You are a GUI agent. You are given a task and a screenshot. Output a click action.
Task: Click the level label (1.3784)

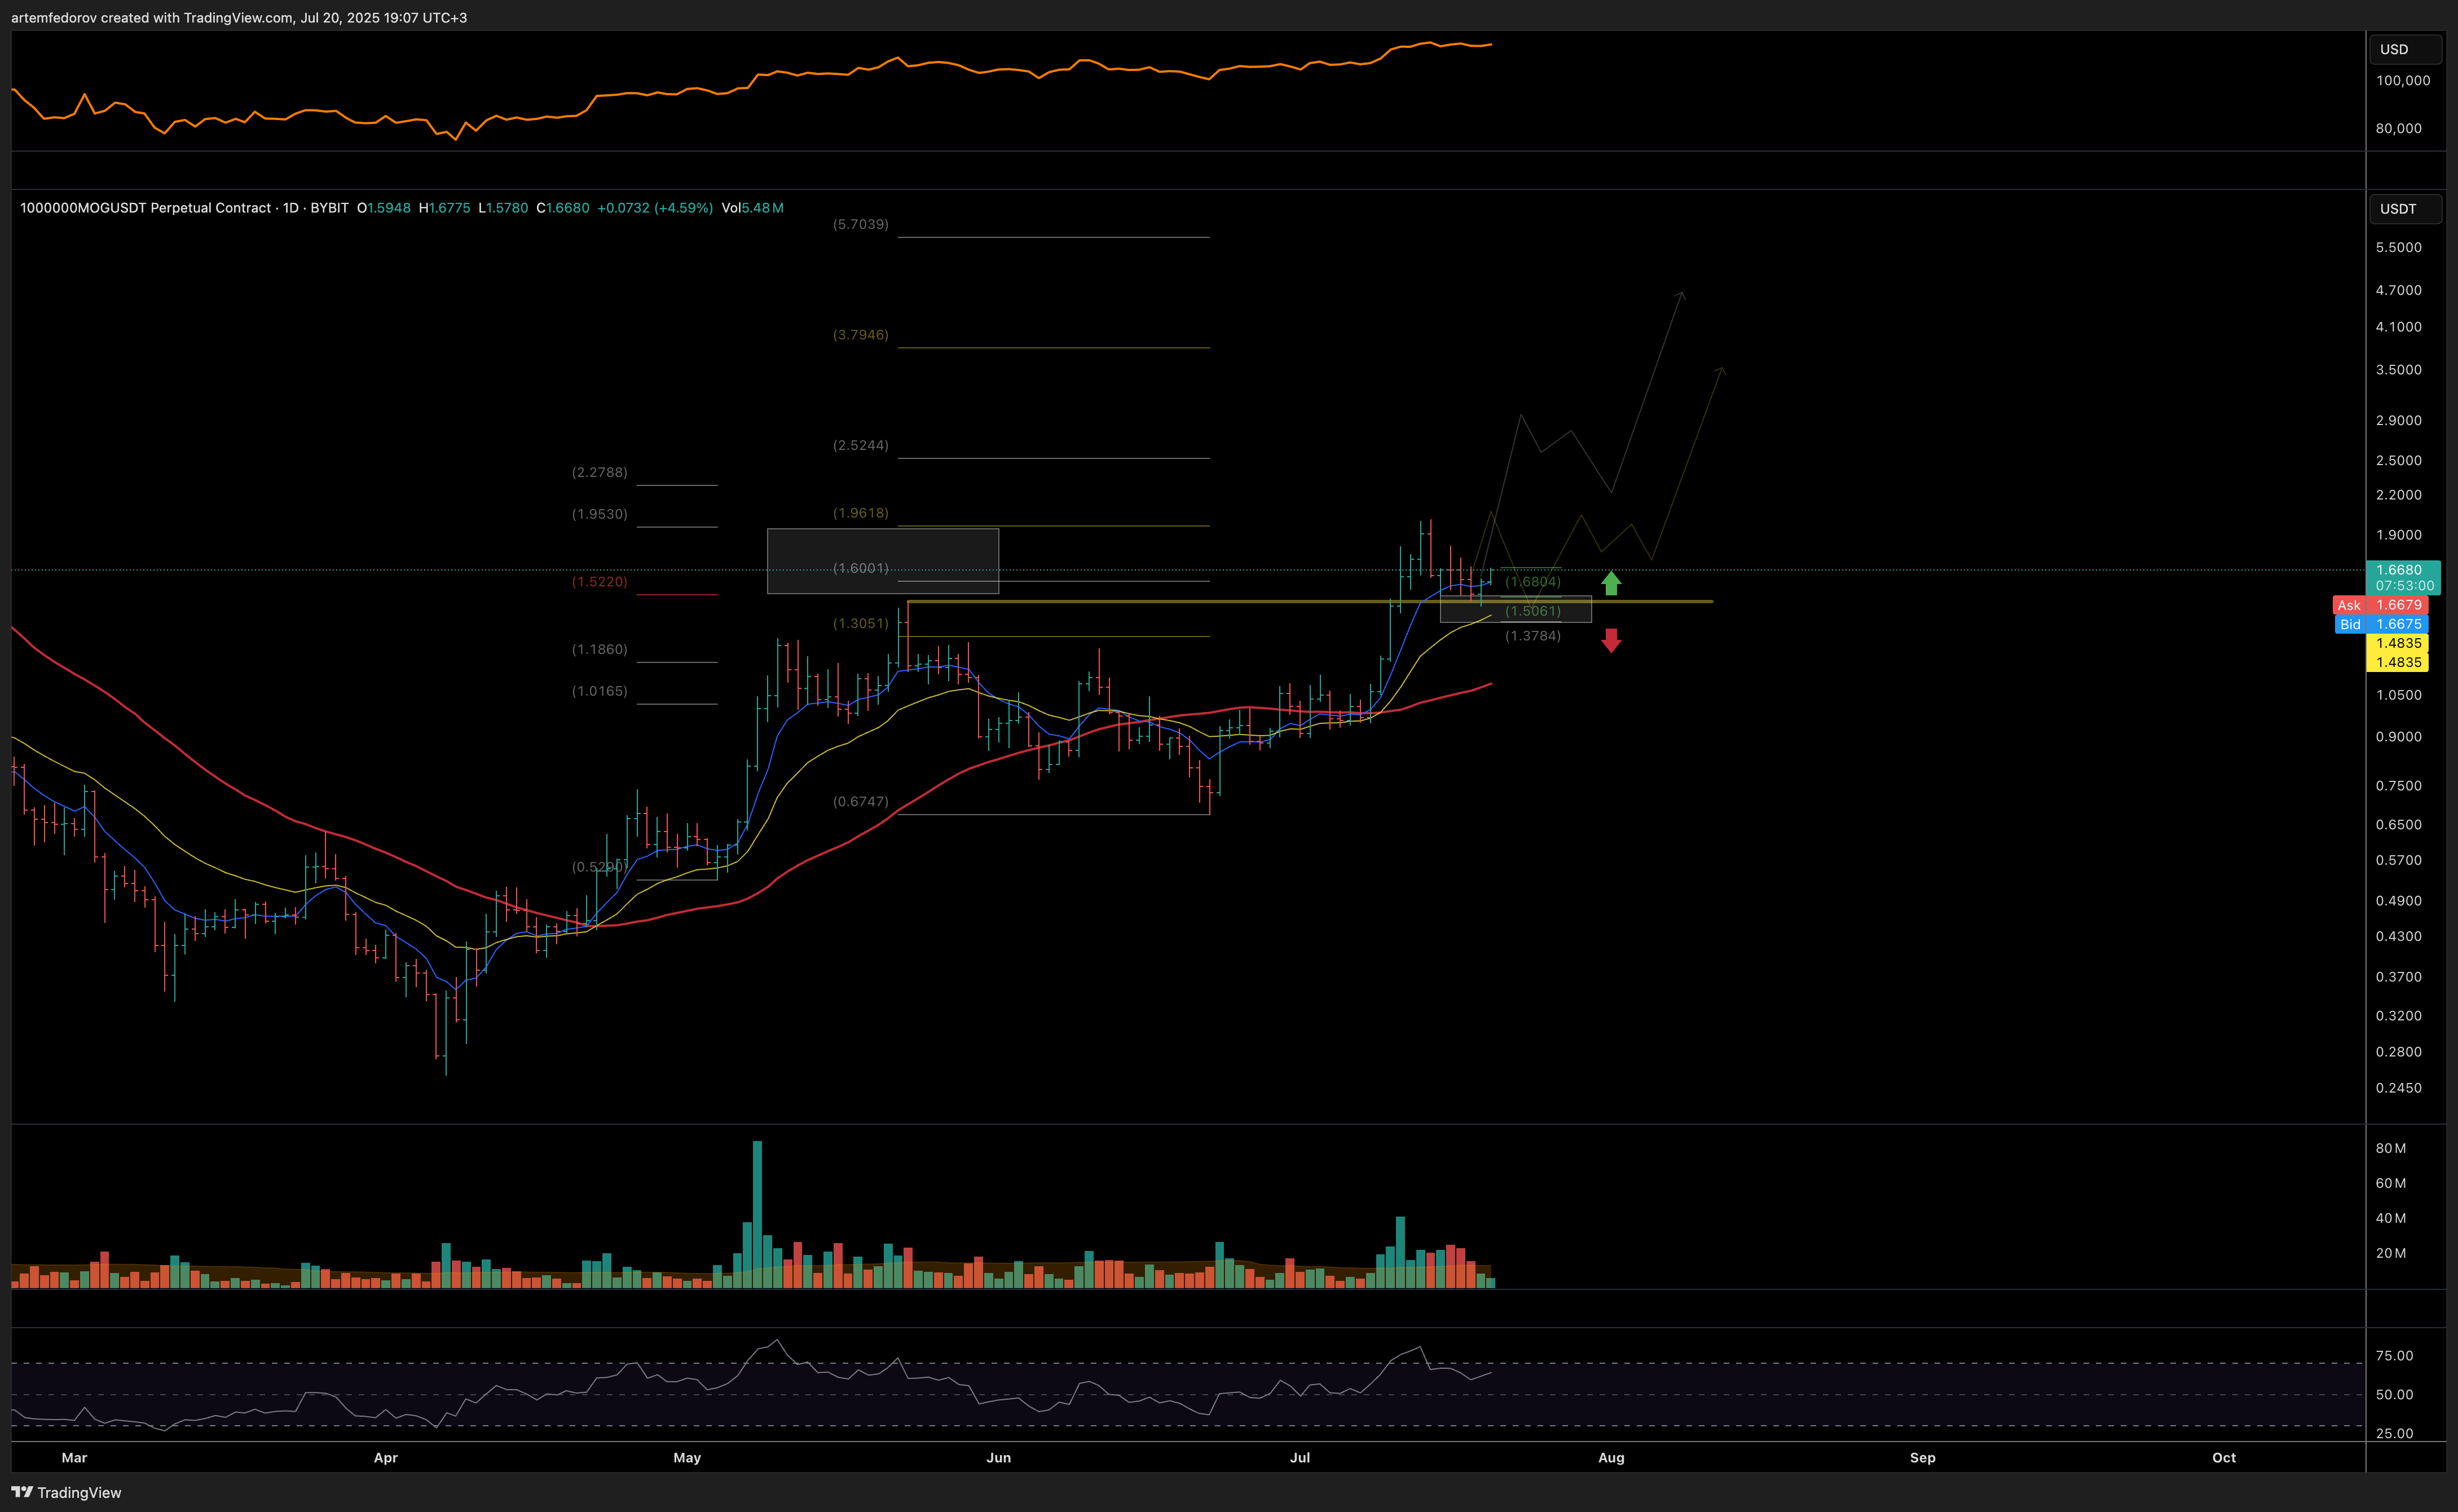click(x=1532, y=636)
